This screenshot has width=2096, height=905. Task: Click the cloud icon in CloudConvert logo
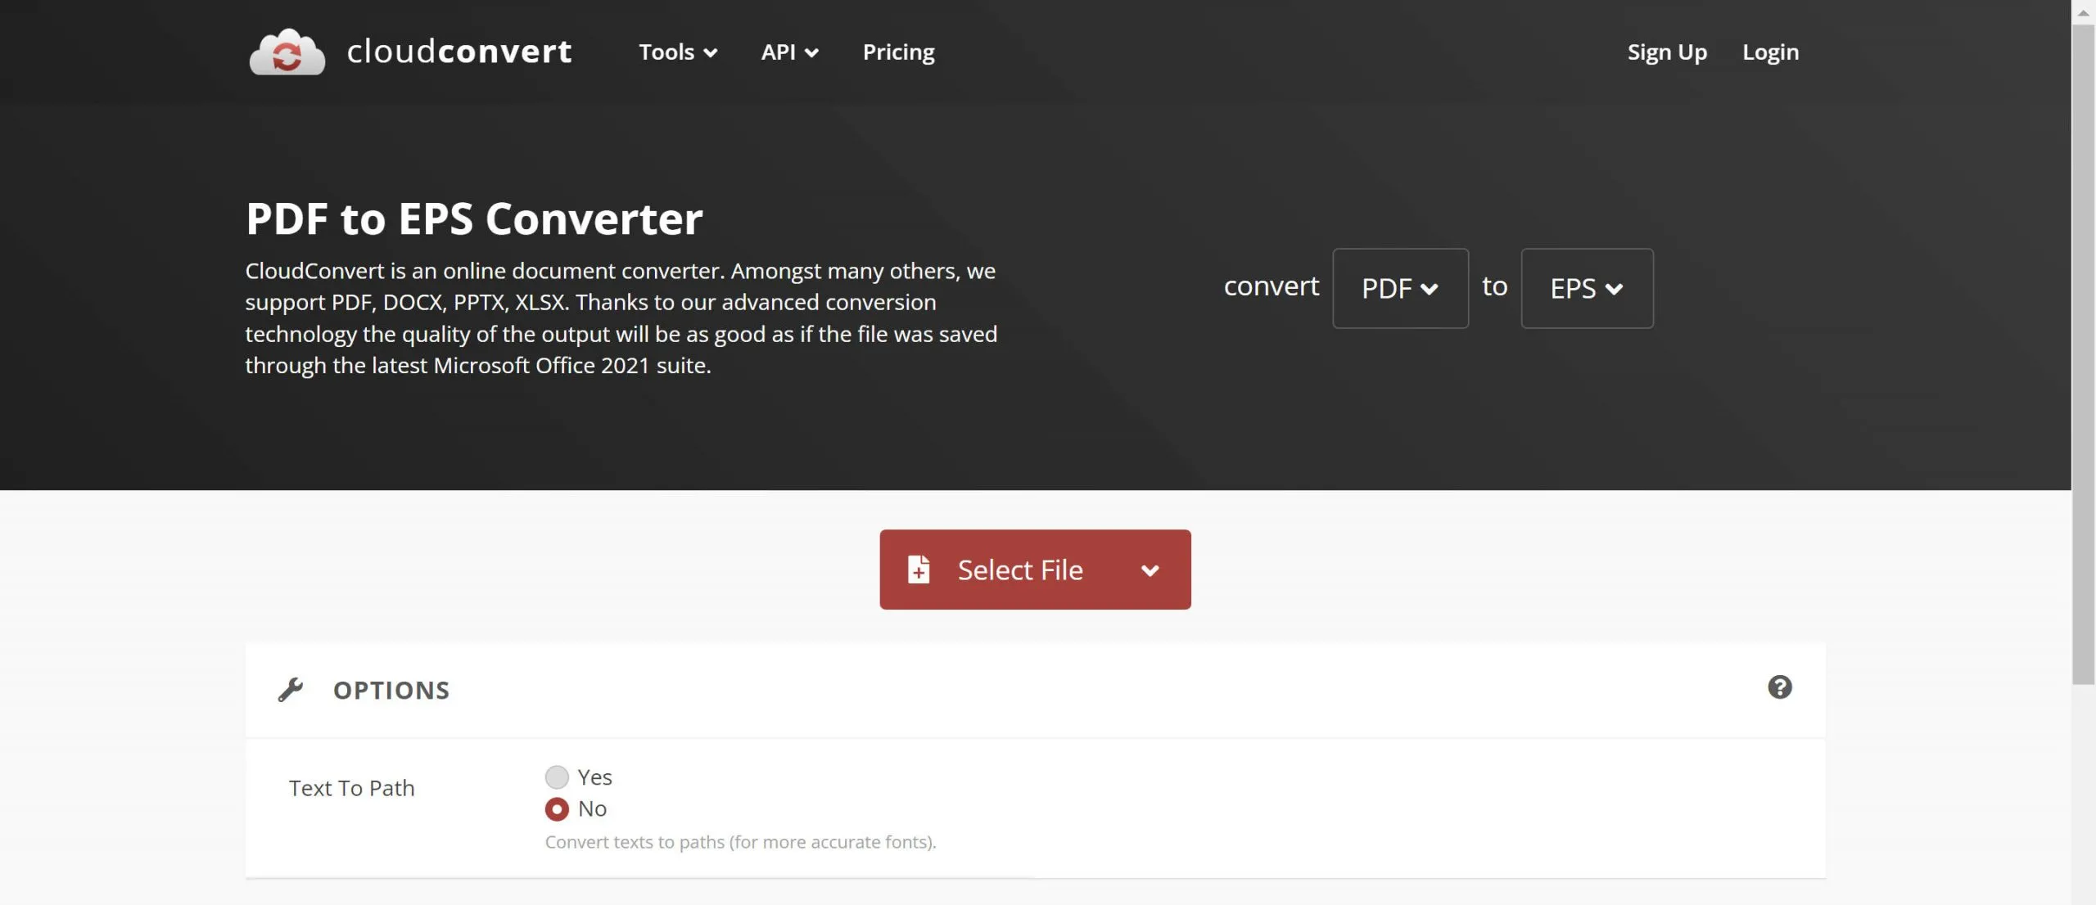tap(286, 49)
